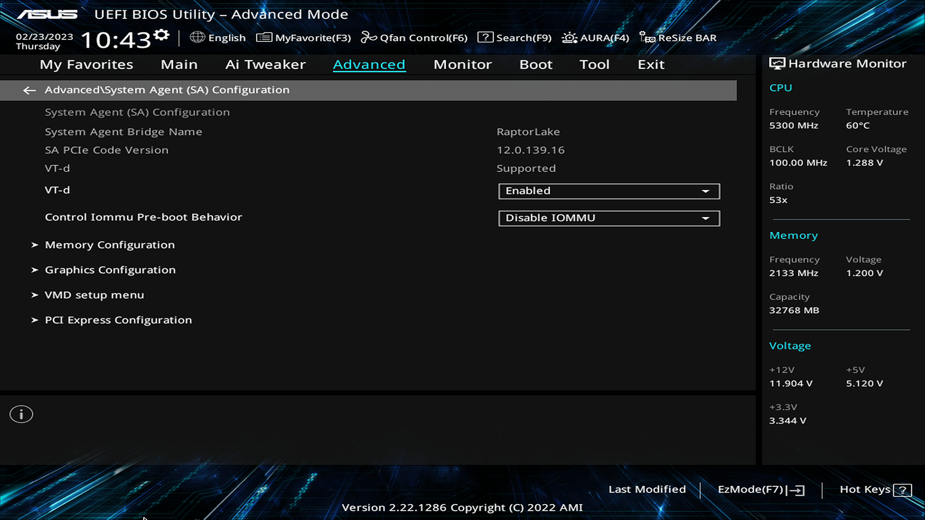Click the EzMode icon
This screenshot has width=925, height=520.
[x=798, y=489]
